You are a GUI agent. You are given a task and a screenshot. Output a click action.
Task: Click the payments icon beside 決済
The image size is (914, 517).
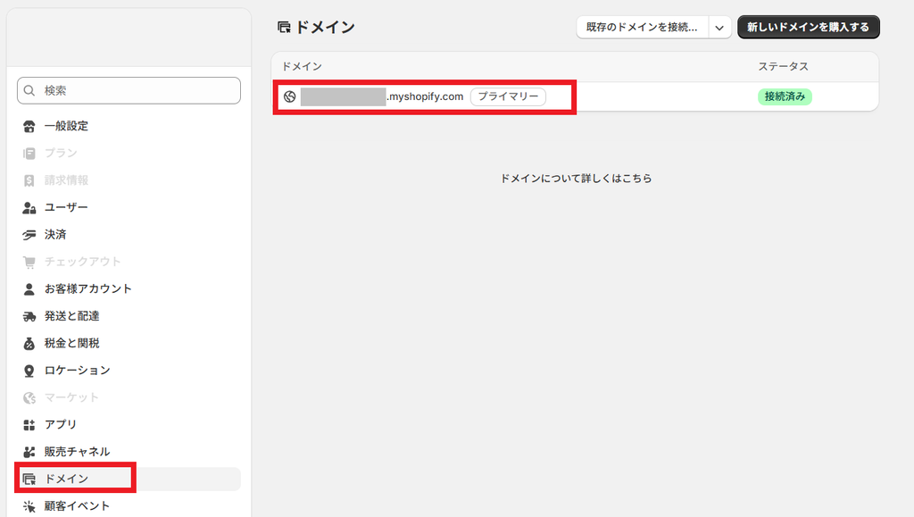pyautogui.click(x=29, y=235)
